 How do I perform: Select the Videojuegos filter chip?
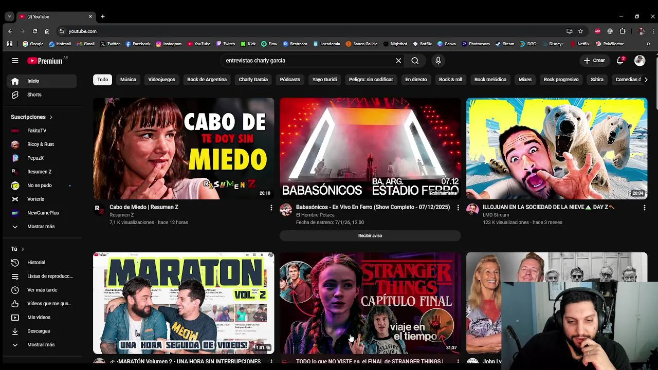click(161, 80)
